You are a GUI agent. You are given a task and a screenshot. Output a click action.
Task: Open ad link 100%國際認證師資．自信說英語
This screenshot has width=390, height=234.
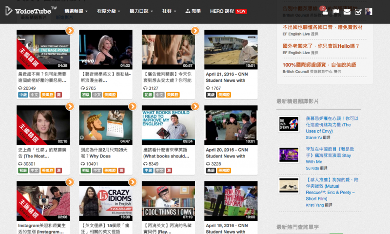pos(319,65)
